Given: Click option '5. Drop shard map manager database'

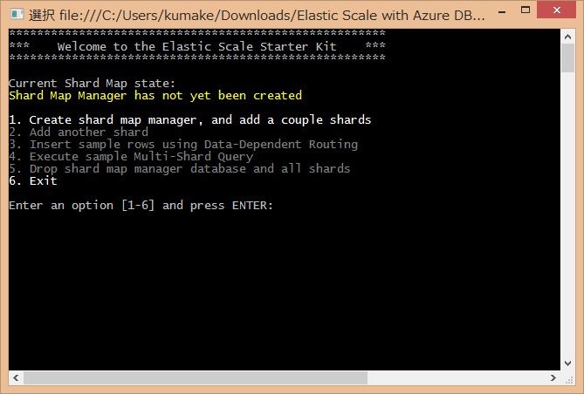Looking at the screenshot, I should [180, 169].
